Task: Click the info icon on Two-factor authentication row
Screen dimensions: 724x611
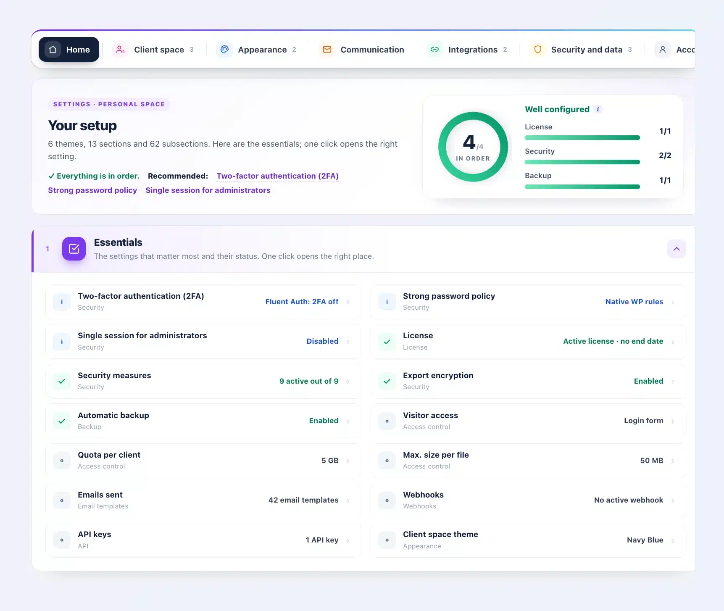Action: point(62,302)
